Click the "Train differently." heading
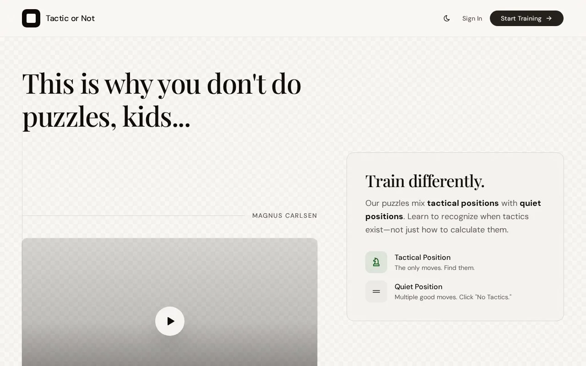 coord(425,181)
